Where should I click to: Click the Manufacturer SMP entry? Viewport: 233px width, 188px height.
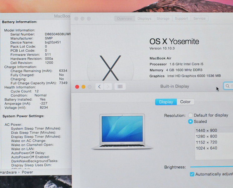tap(32, 38)
